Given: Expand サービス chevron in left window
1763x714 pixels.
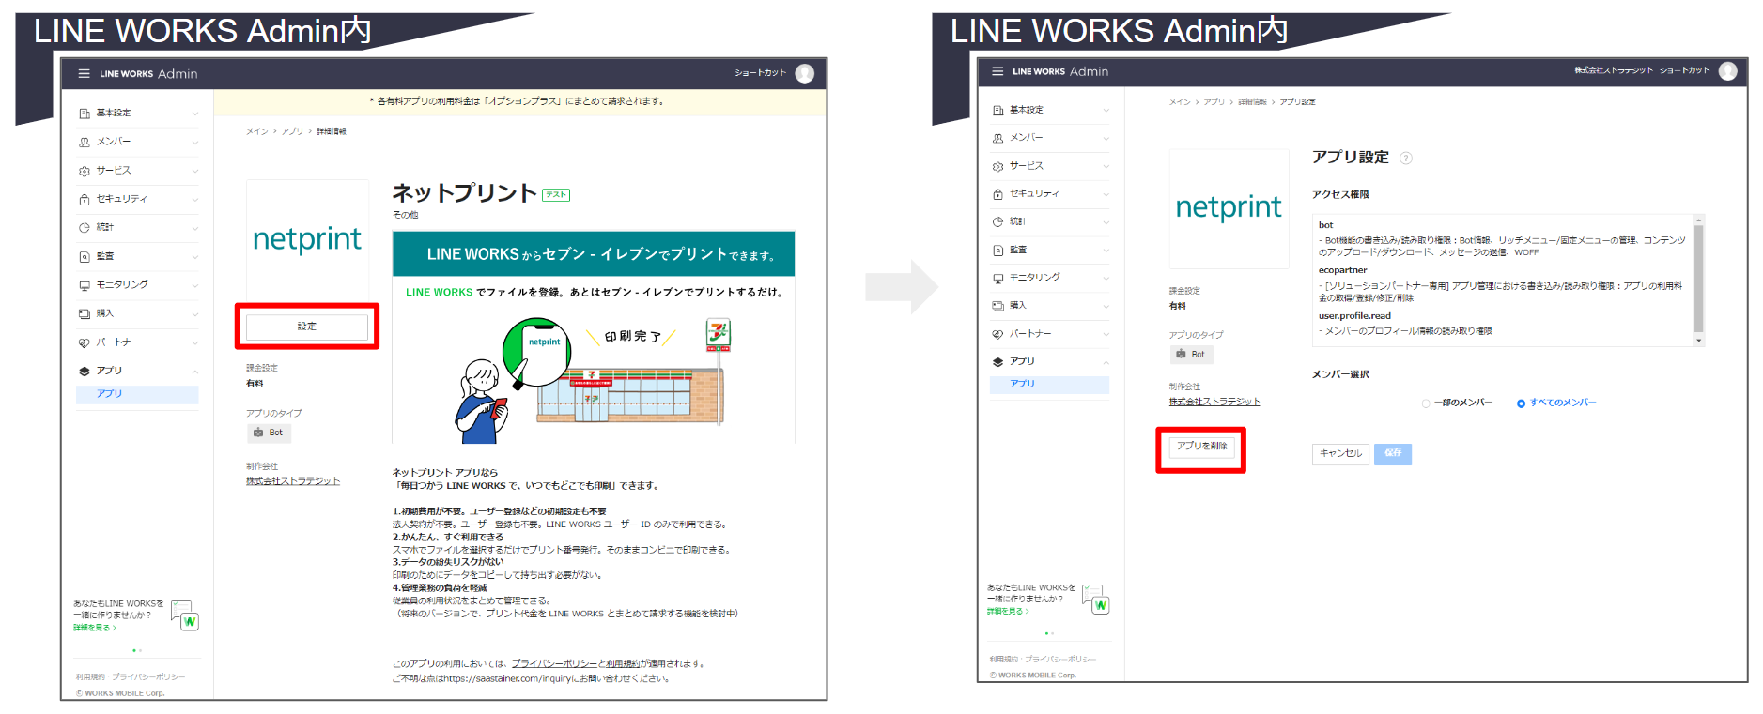Looking at the screenshot, I should (195, 171).
